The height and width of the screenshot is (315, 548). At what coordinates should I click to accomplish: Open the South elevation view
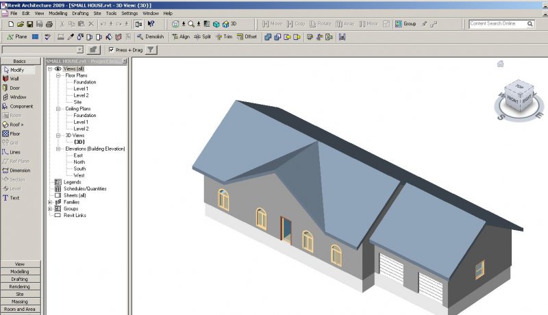click(x=79, y=168)
